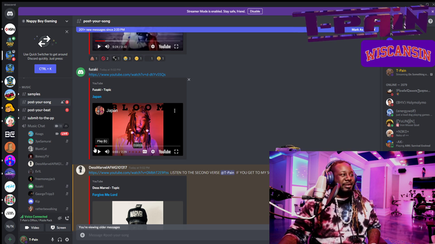
Task: Seek on top video progress bar
Action: click(137, 41)
